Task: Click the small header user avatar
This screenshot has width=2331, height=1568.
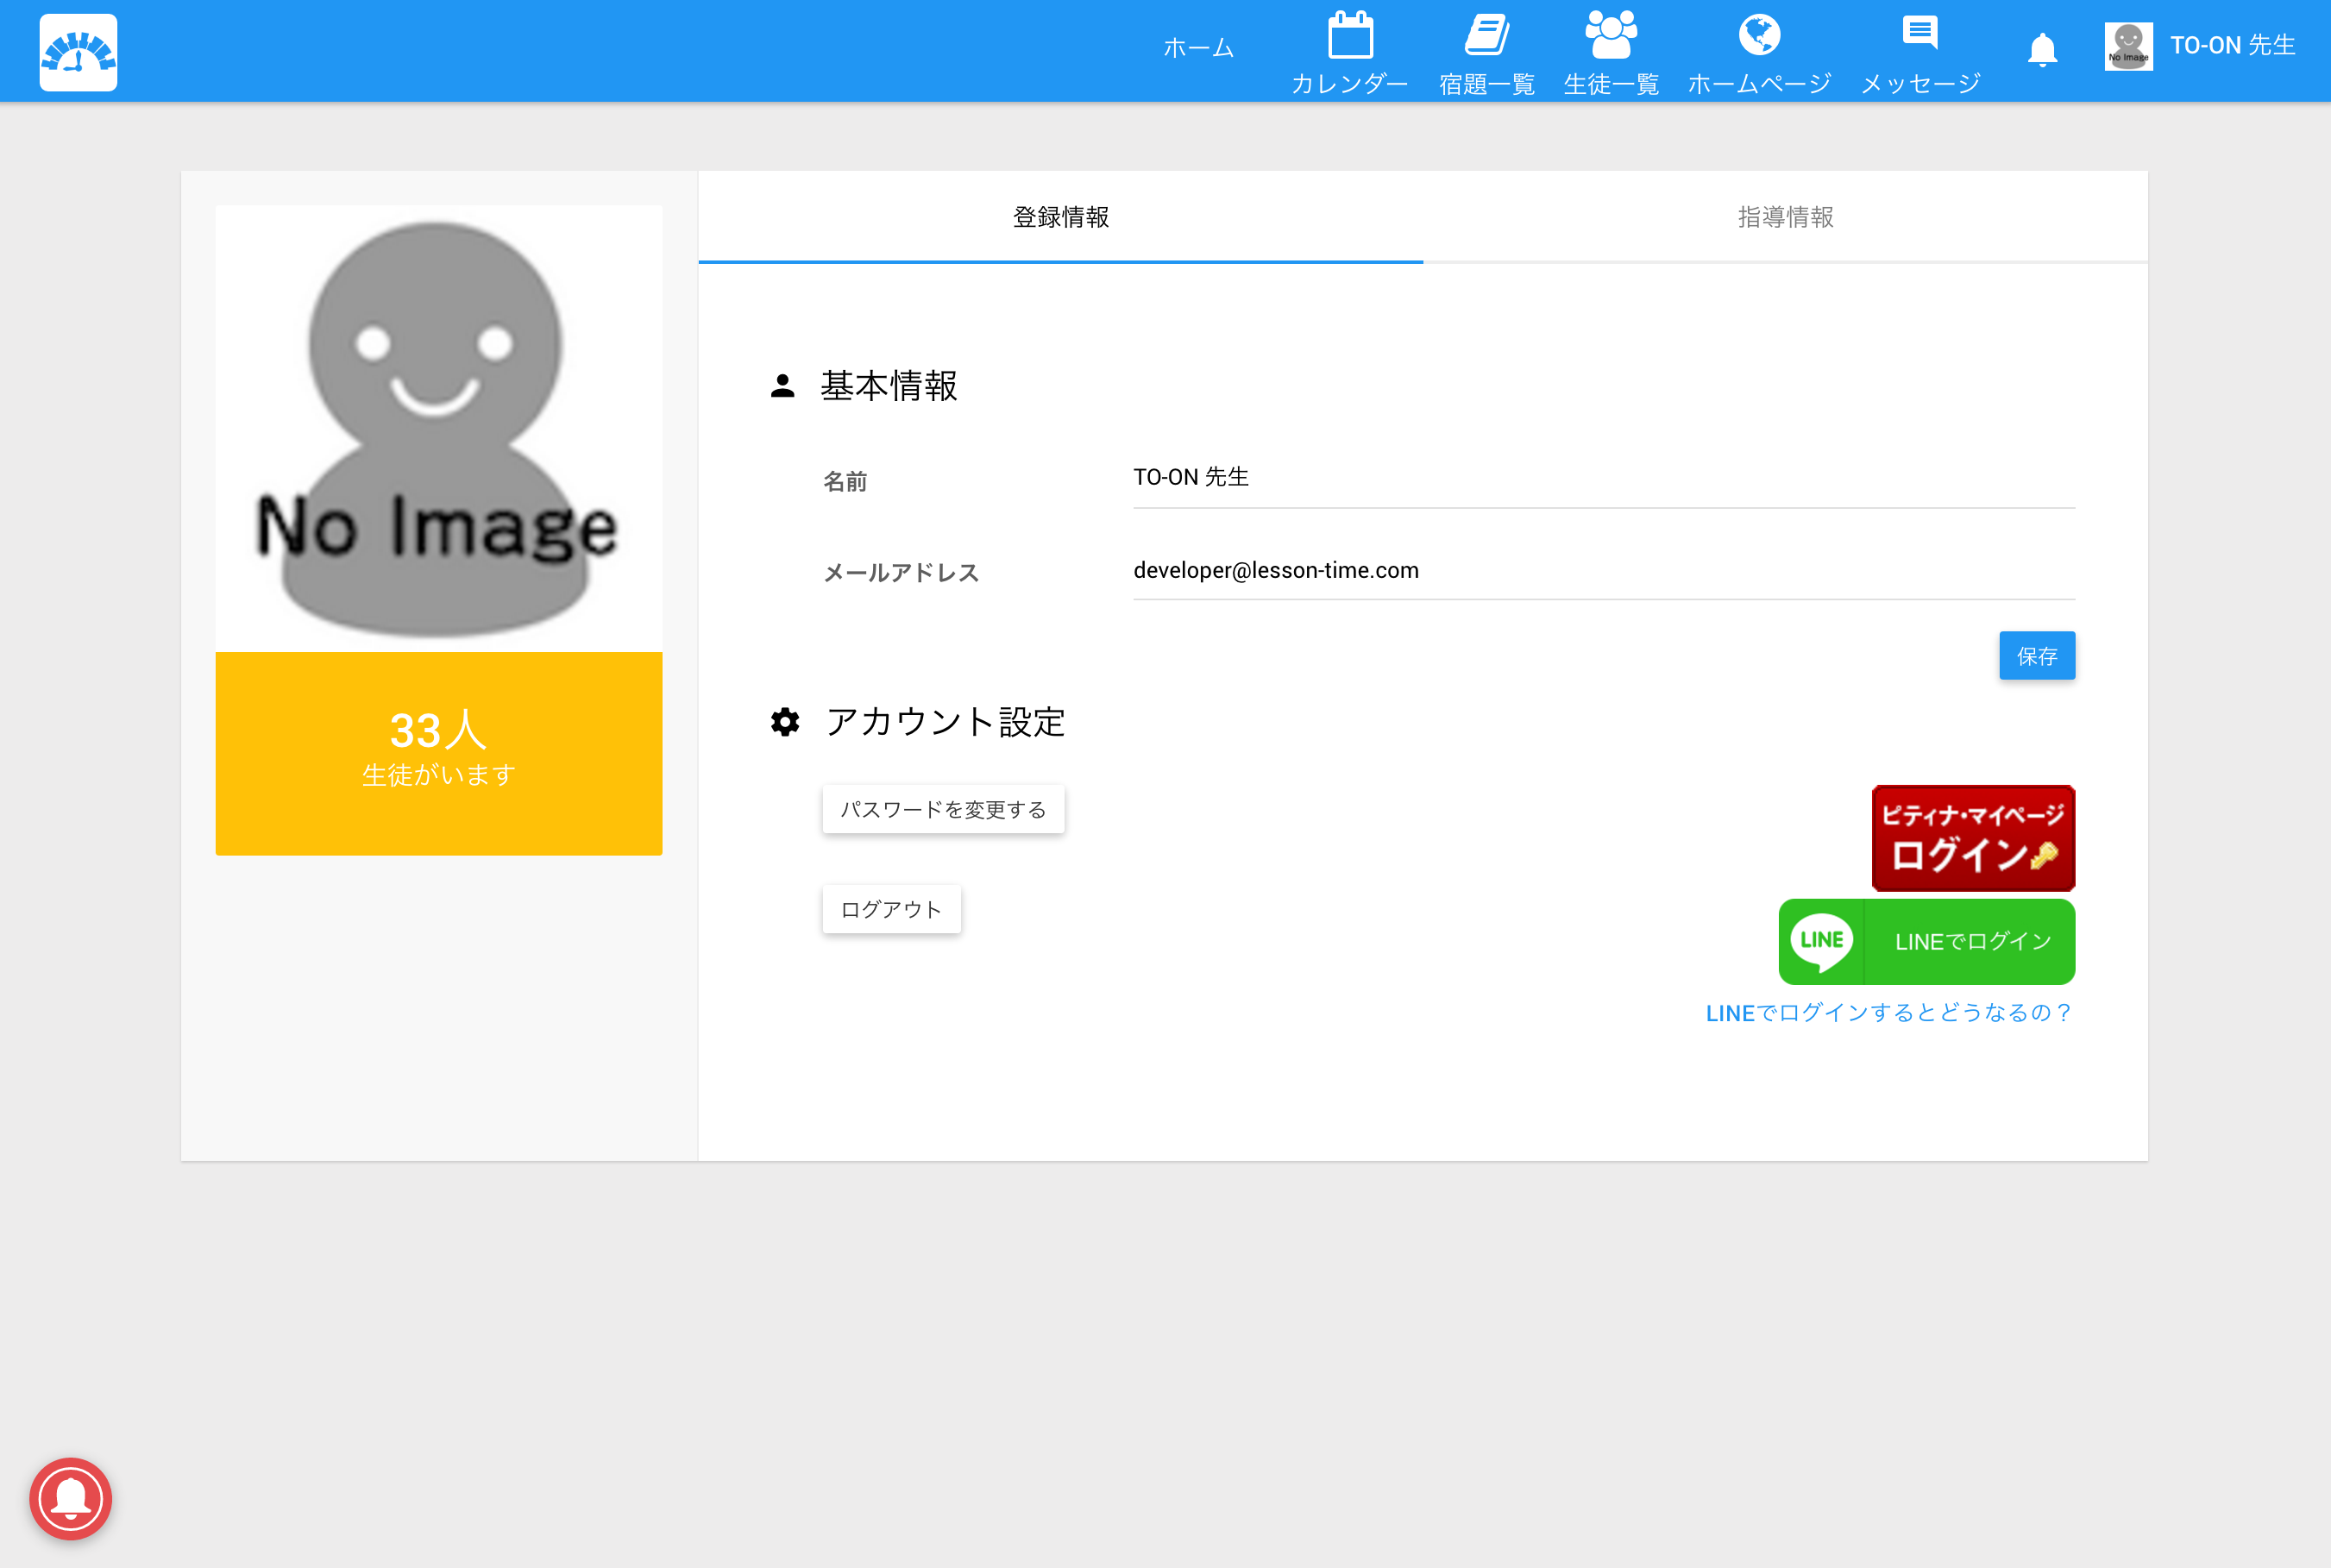Action: (2127, 46)
